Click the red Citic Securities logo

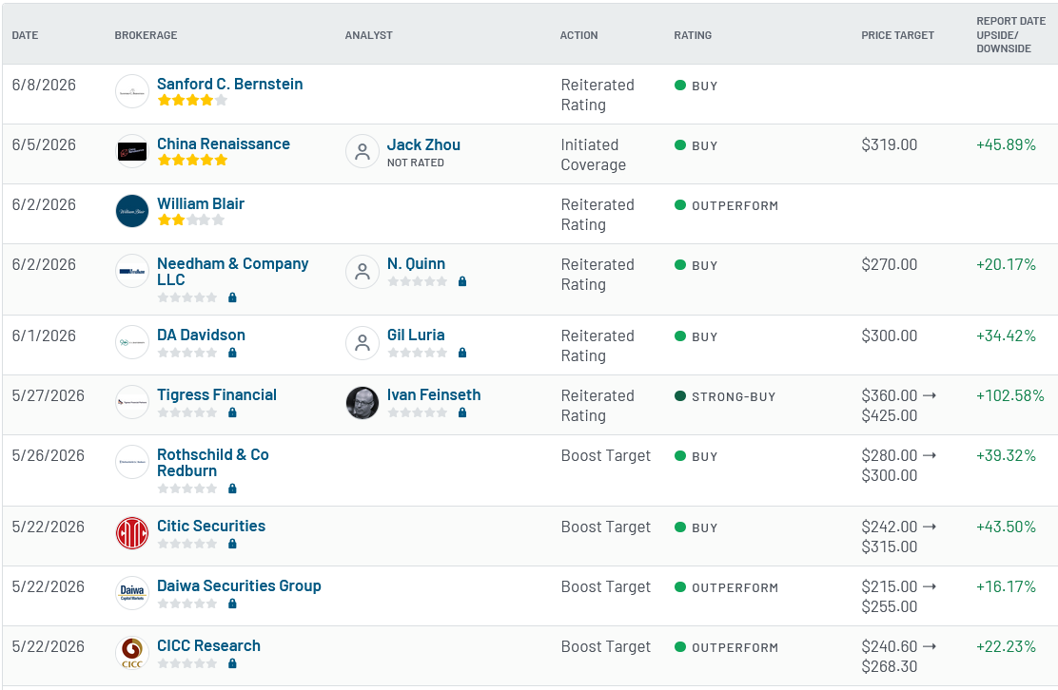coord(132,534)
